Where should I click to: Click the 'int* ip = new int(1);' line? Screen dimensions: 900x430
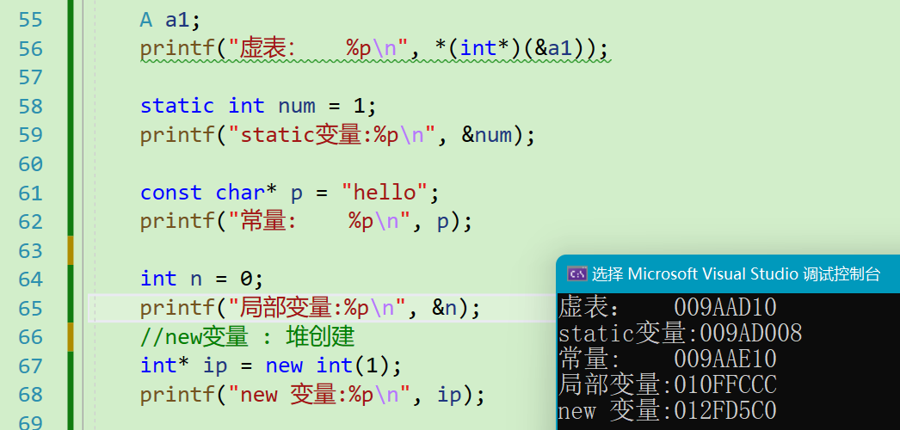pyautogui.click(x=273, y=365)
